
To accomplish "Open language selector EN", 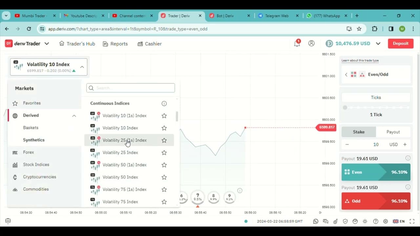I will [399, 221].
